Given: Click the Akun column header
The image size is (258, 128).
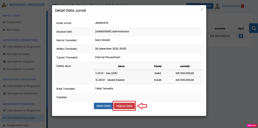Looking at the screenshot, I should coord(121,66).
